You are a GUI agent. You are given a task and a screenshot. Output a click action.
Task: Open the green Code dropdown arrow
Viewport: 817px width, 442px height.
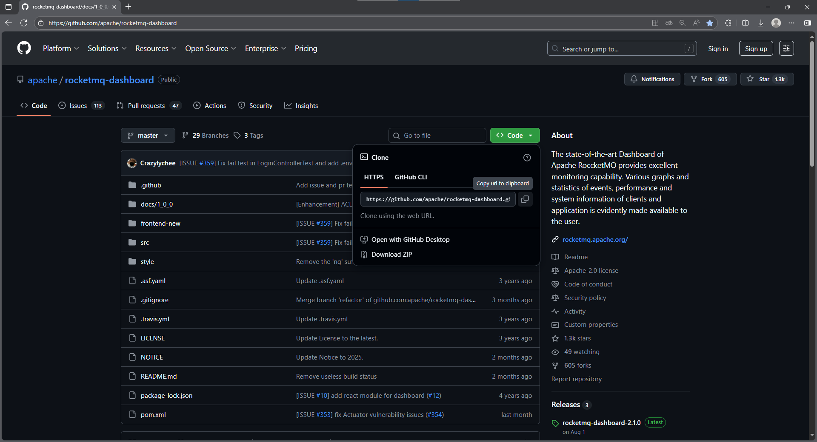[531, 135]
